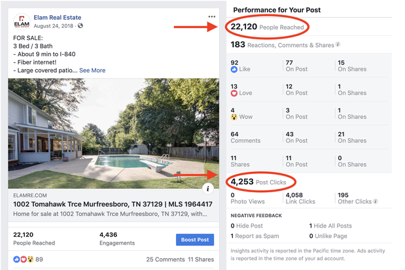Click the info icon beside Reactions, Comments & Shares
Screen dimensions: 405x270
338,44
